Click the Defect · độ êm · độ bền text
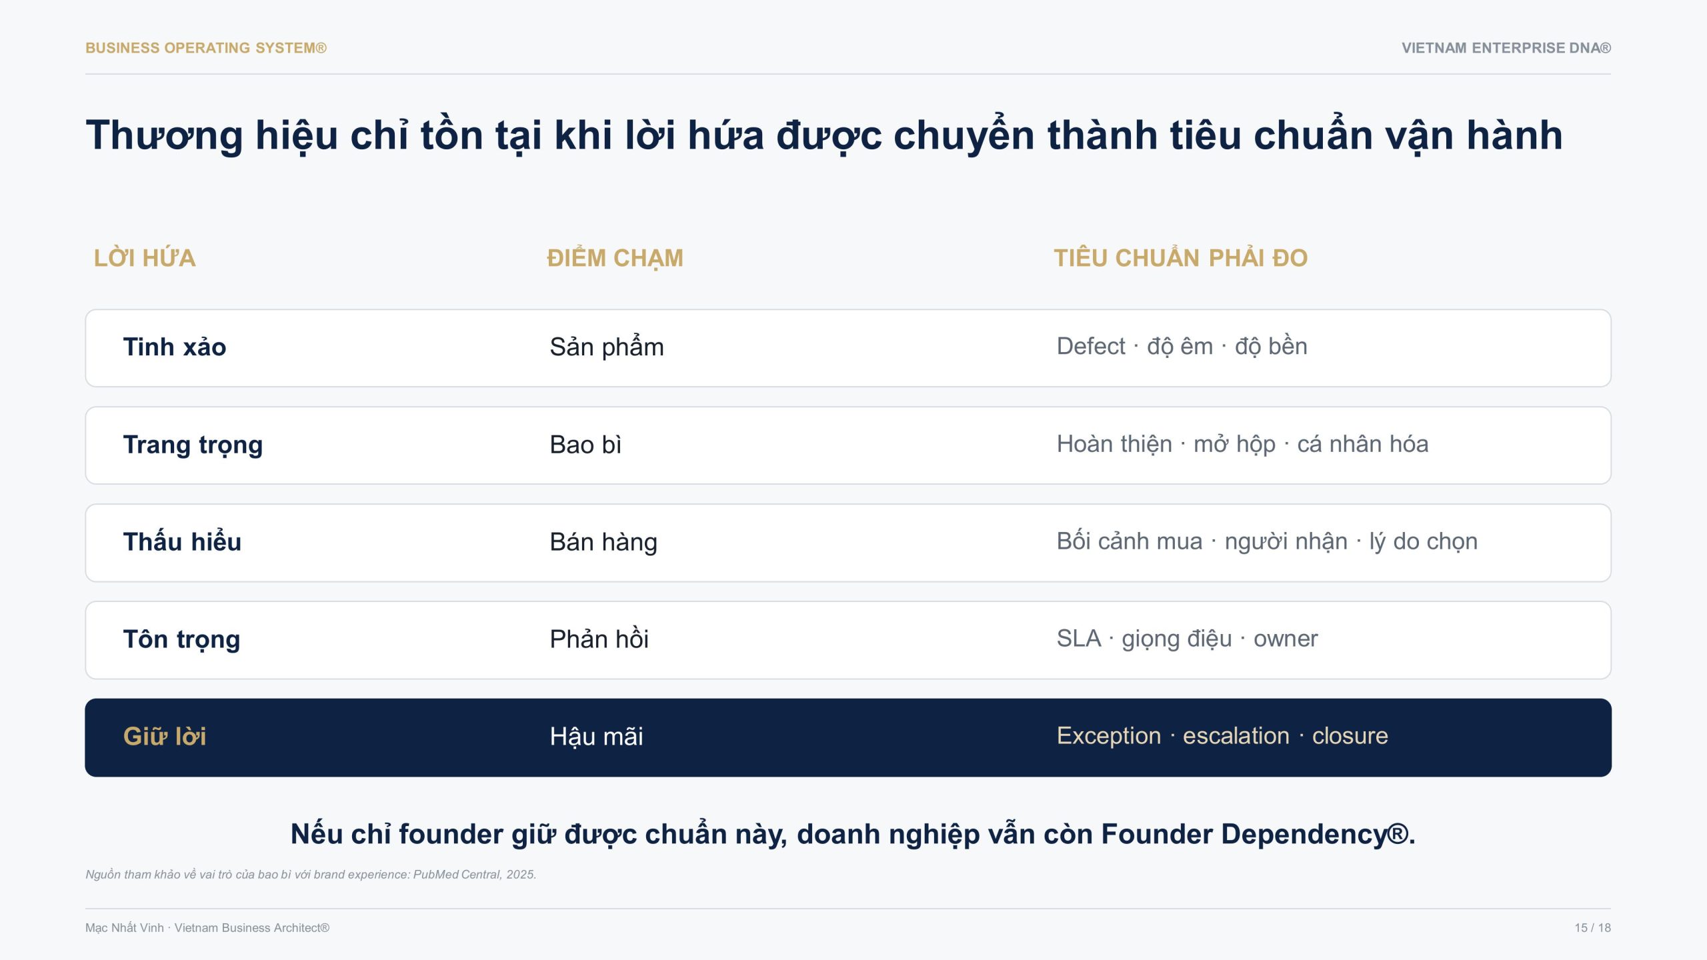Image resolution: width=1707 pixels, height=960 pixels. [x=1182, y=347]
